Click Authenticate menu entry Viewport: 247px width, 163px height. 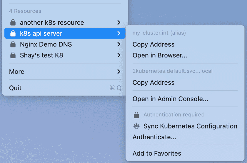click(154, 137)
